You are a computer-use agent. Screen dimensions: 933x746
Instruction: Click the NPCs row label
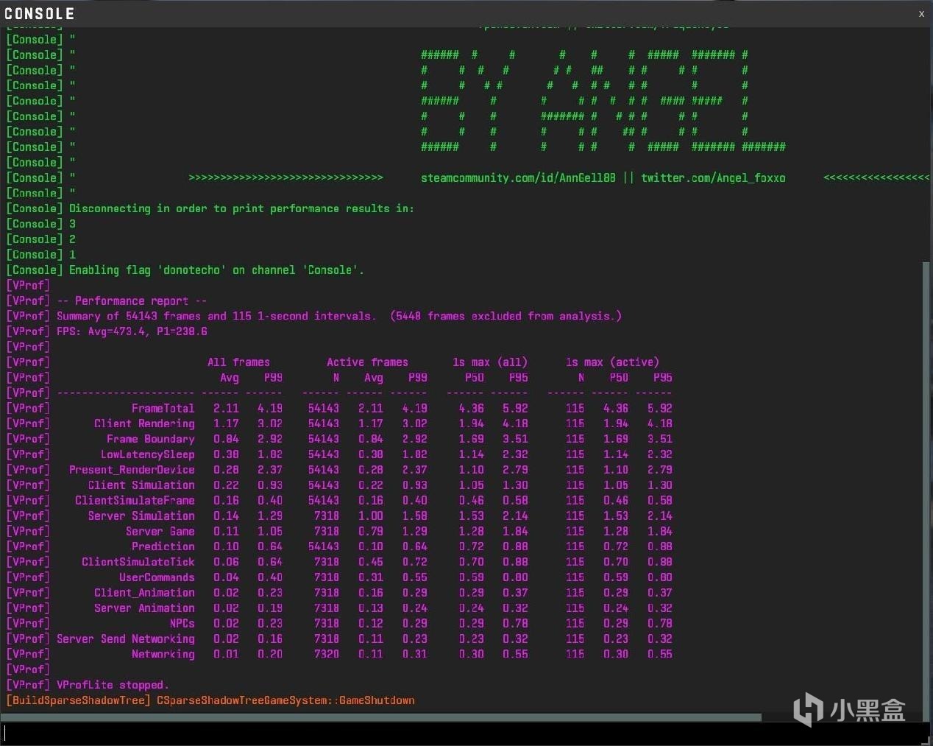(x=182, y=624)
